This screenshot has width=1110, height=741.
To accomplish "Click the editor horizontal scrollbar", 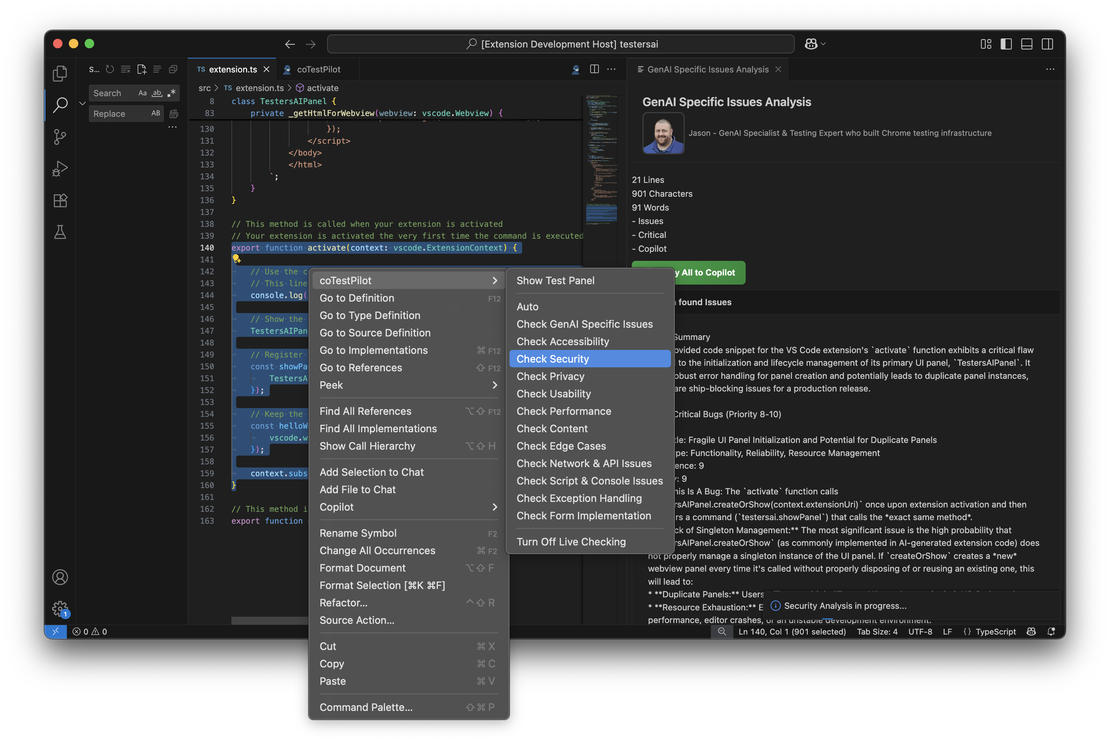I will [269, 620].
